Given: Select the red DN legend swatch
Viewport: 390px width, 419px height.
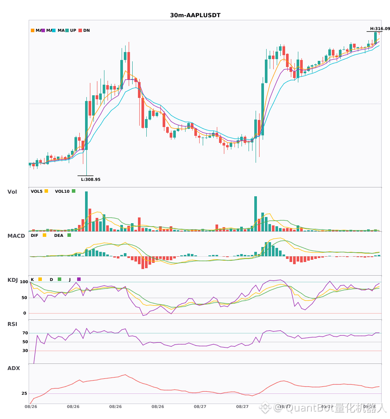Looking at the screenshot, I should 80,30.
